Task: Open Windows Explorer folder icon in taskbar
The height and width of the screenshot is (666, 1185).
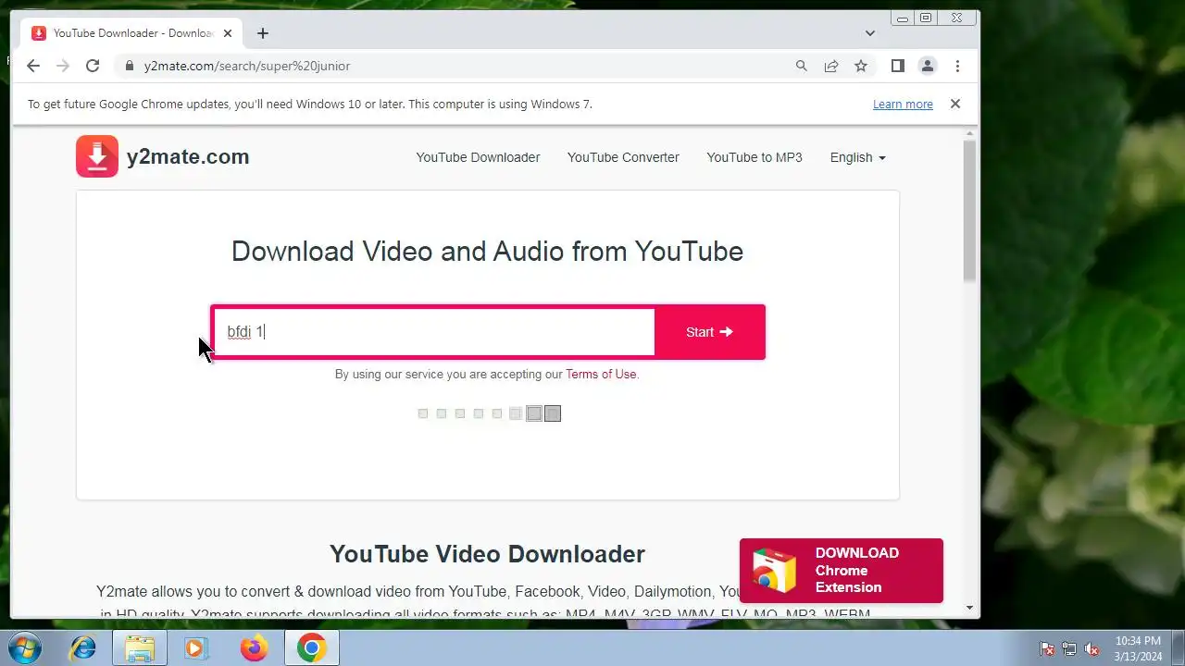Action: pyautogui.click(x=139, y=648)
